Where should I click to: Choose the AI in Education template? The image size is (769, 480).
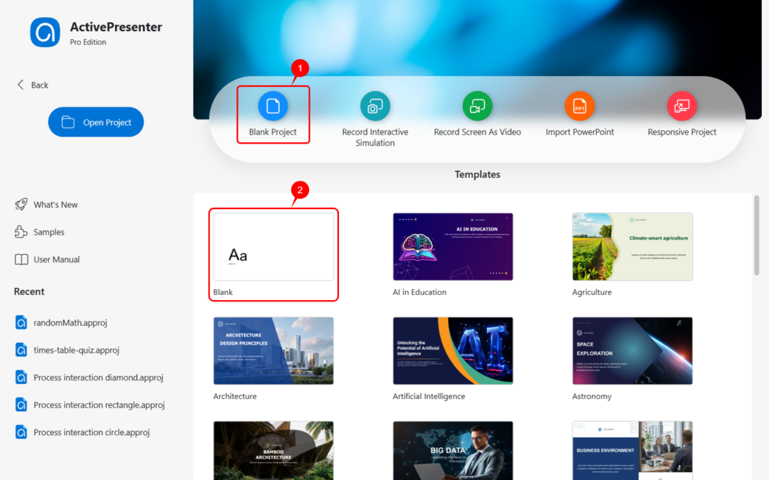tap(453, 245)
